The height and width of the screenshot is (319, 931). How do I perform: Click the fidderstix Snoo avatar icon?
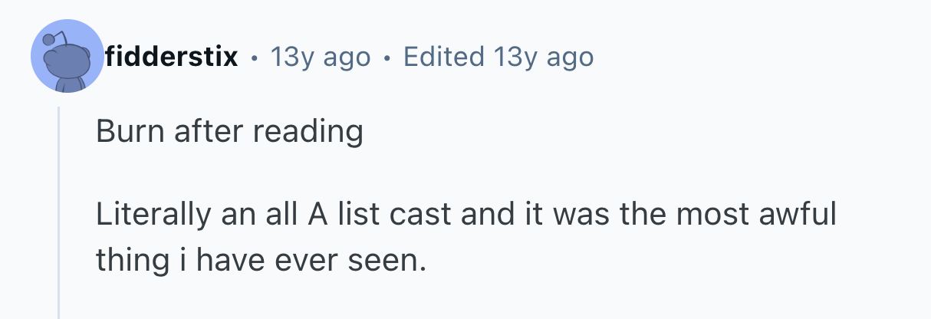[67, 58]
